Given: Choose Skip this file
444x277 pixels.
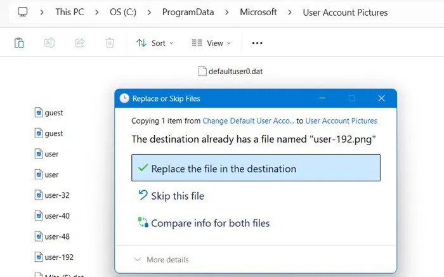Looking at the screenshot, I should [x=171, y=196].
